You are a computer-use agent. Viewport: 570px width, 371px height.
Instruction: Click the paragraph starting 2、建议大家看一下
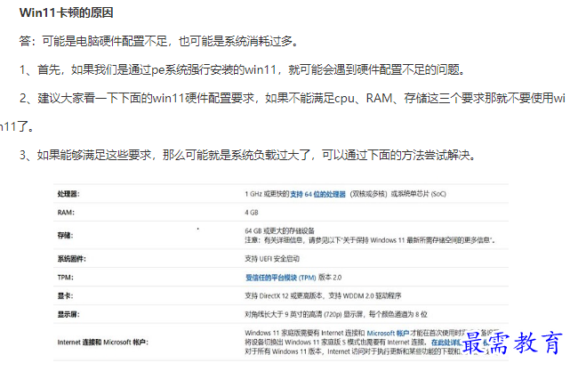[x=283, y=112]
